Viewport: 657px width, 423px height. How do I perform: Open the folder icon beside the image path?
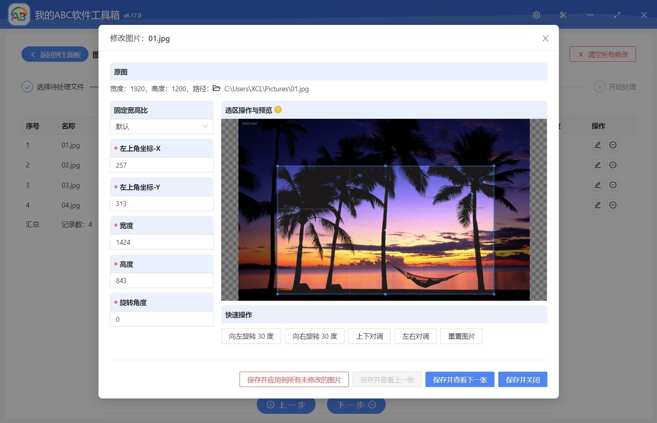[x=216, y=89]
